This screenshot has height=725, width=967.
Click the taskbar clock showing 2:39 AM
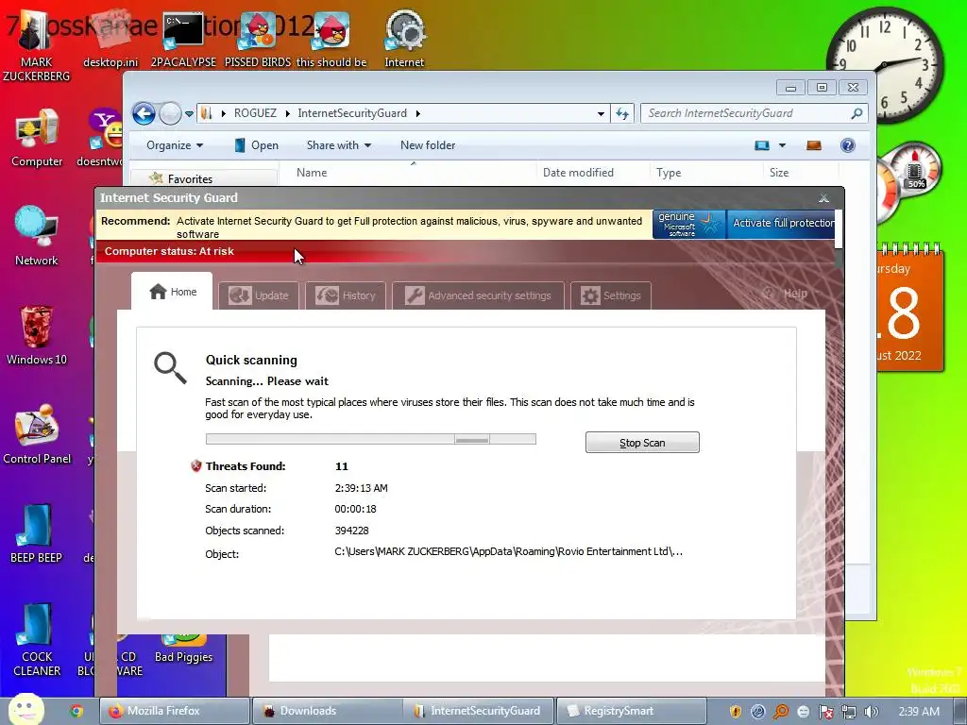(919, 712)
